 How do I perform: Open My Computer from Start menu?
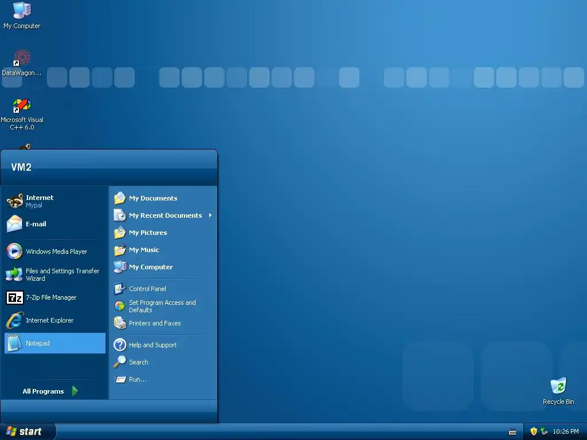(x=163, y=267)
